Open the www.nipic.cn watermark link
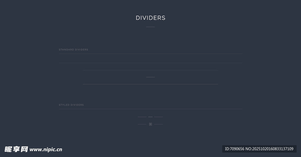The height and width of the screenshot is (157, 301). [x=46, y=149]
